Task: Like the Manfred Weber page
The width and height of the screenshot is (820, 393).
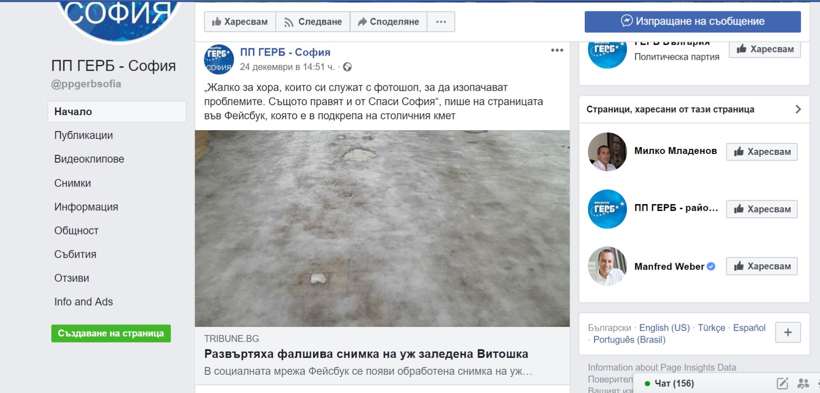Action: click(762, 266)
